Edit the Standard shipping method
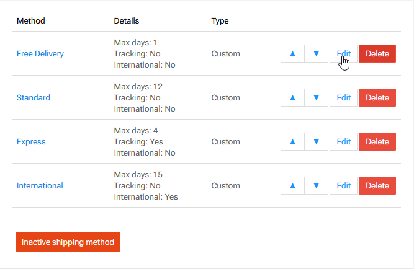This screenshot has height=269, width=414. click(x=343, y=98)
